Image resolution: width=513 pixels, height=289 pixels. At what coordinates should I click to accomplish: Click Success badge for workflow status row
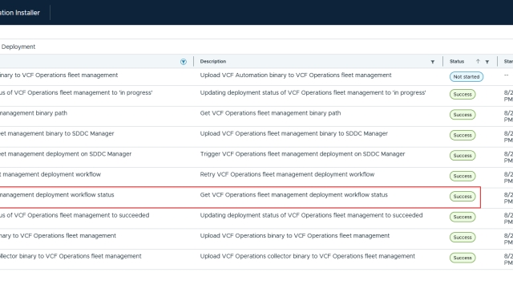[463, 196]
